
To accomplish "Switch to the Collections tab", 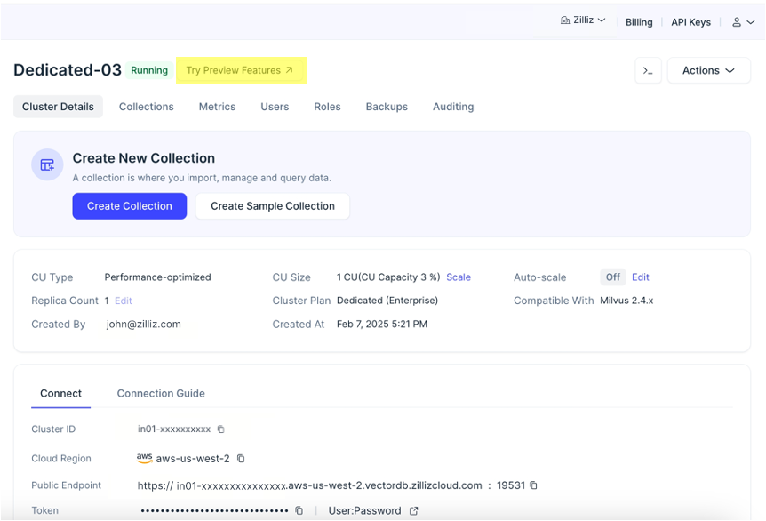I will point(147,107).
